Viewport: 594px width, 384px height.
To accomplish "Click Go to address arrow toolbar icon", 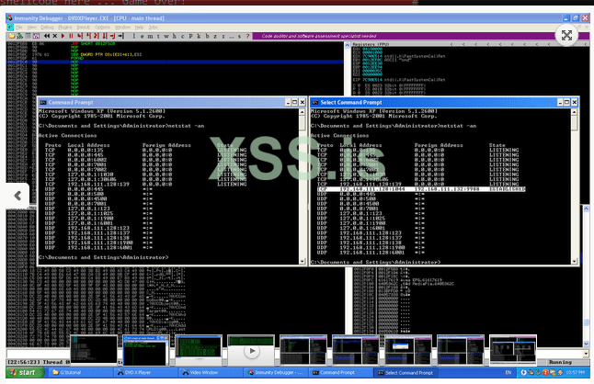I will click(120, 36).
